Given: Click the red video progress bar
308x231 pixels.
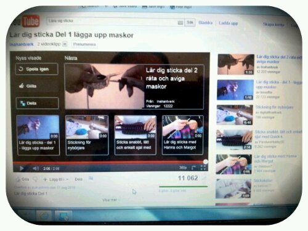Looking at the screenshot, I should 110,162.
